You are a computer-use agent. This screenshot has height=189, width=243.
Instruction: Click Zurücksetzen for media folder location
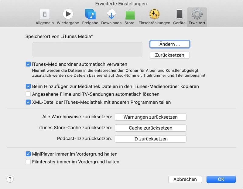(x=170, y=55)
